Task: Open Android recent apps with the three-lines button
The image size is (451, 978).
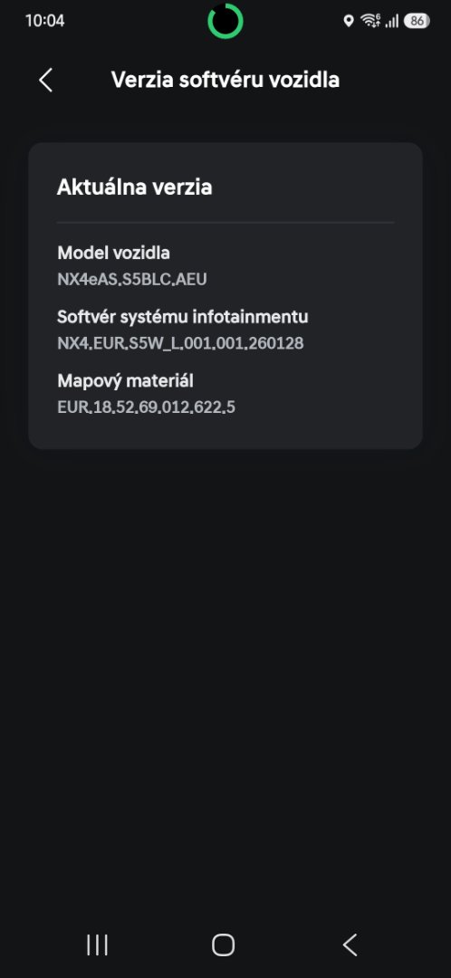Action: click(97, 944)
